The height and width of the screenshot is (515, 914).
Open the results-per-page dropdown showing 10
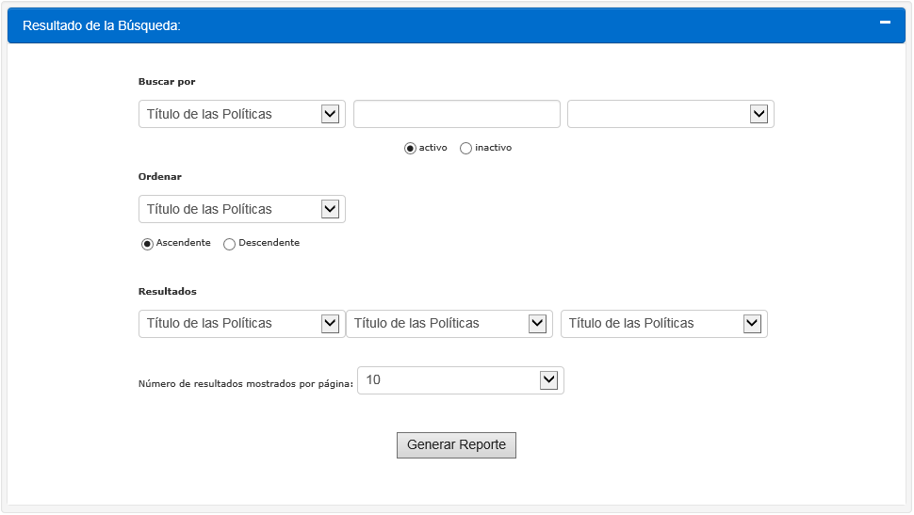(x=460, y=380)
